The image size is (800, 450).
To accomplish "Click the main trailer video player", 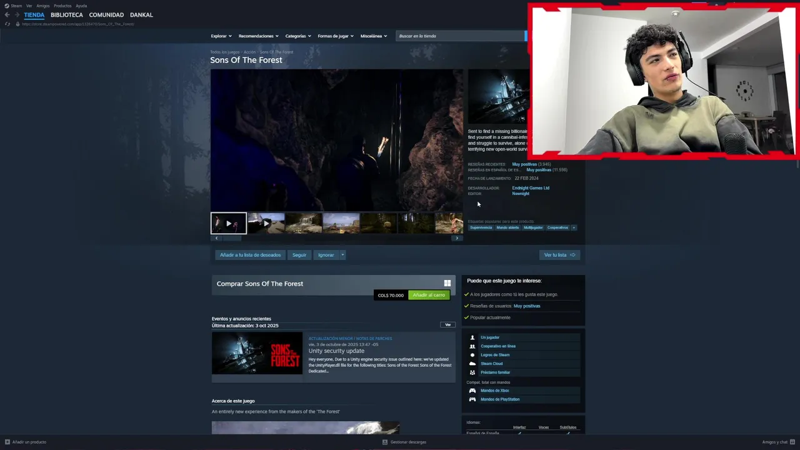I will coord(337,140).
